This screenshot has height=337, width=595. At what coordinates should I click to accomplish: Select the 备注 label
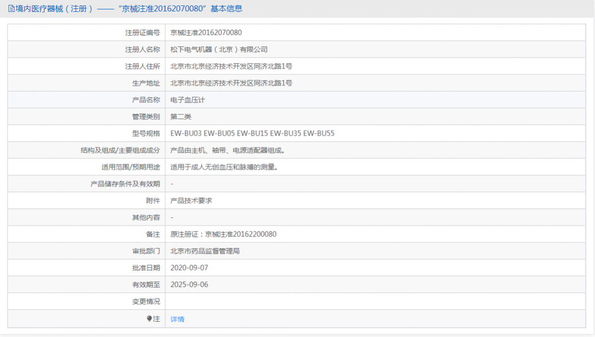pos(153,235)
